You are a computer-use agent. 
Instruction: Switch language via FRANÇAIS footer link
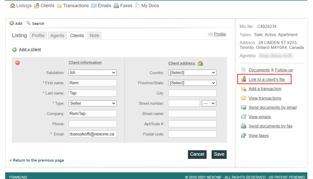pyautogui.click(x=18, y=177)
